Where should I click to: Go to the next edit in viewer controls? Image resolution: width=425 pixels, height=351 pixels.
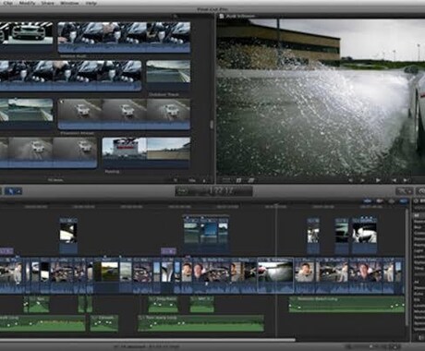coord(406,180)
